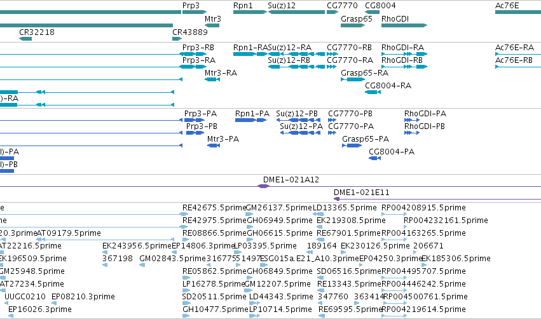Select transcript CG7770-RA label

tap(350, 60)
